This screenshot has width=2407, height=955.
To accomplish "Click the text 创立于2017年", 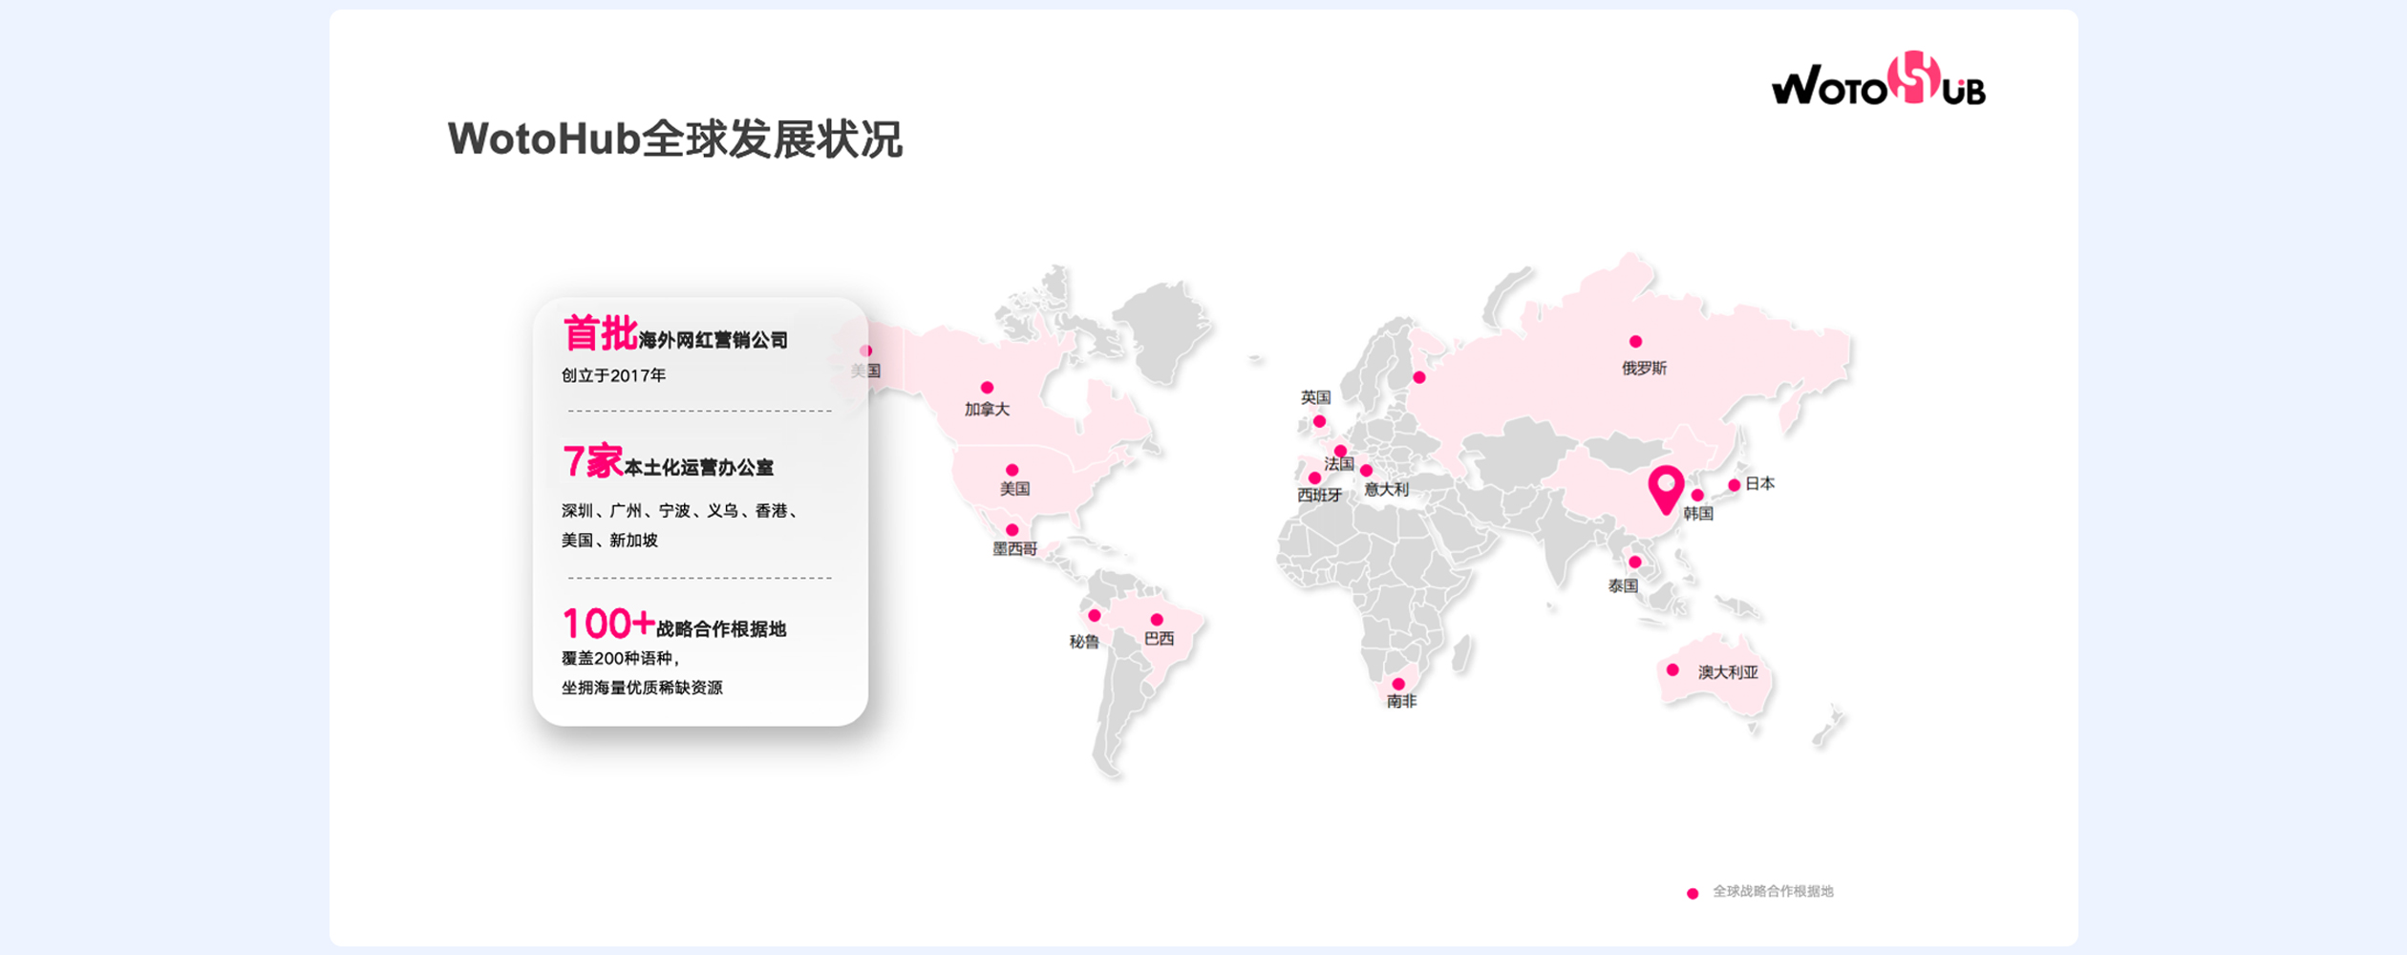I will (613, 376).
